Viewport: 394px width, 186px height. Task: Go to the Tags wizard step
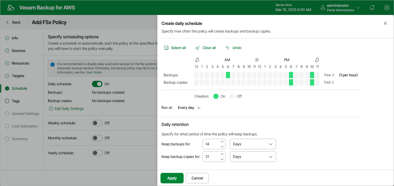pyautogui.click(x=16, y=101)
